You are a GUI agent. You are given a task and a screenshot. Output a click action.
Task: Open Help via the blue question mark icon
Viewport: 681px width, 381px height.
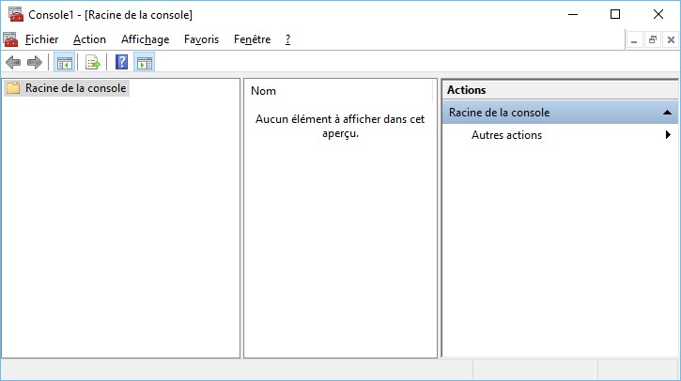pyautogui.click(x=121, y=62)
